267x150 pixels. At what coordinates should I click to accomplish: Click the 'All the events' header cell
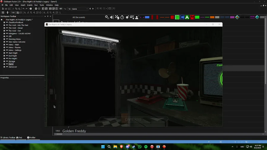coord(79,17)
